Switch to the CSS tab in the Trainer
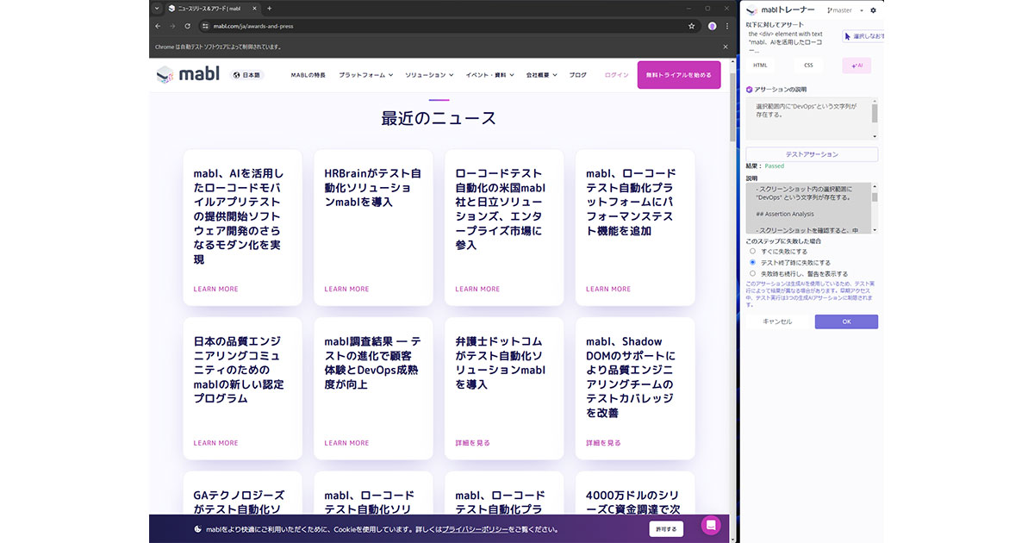Viewport: 1034px width, 543px height. (x=808, y=65)
